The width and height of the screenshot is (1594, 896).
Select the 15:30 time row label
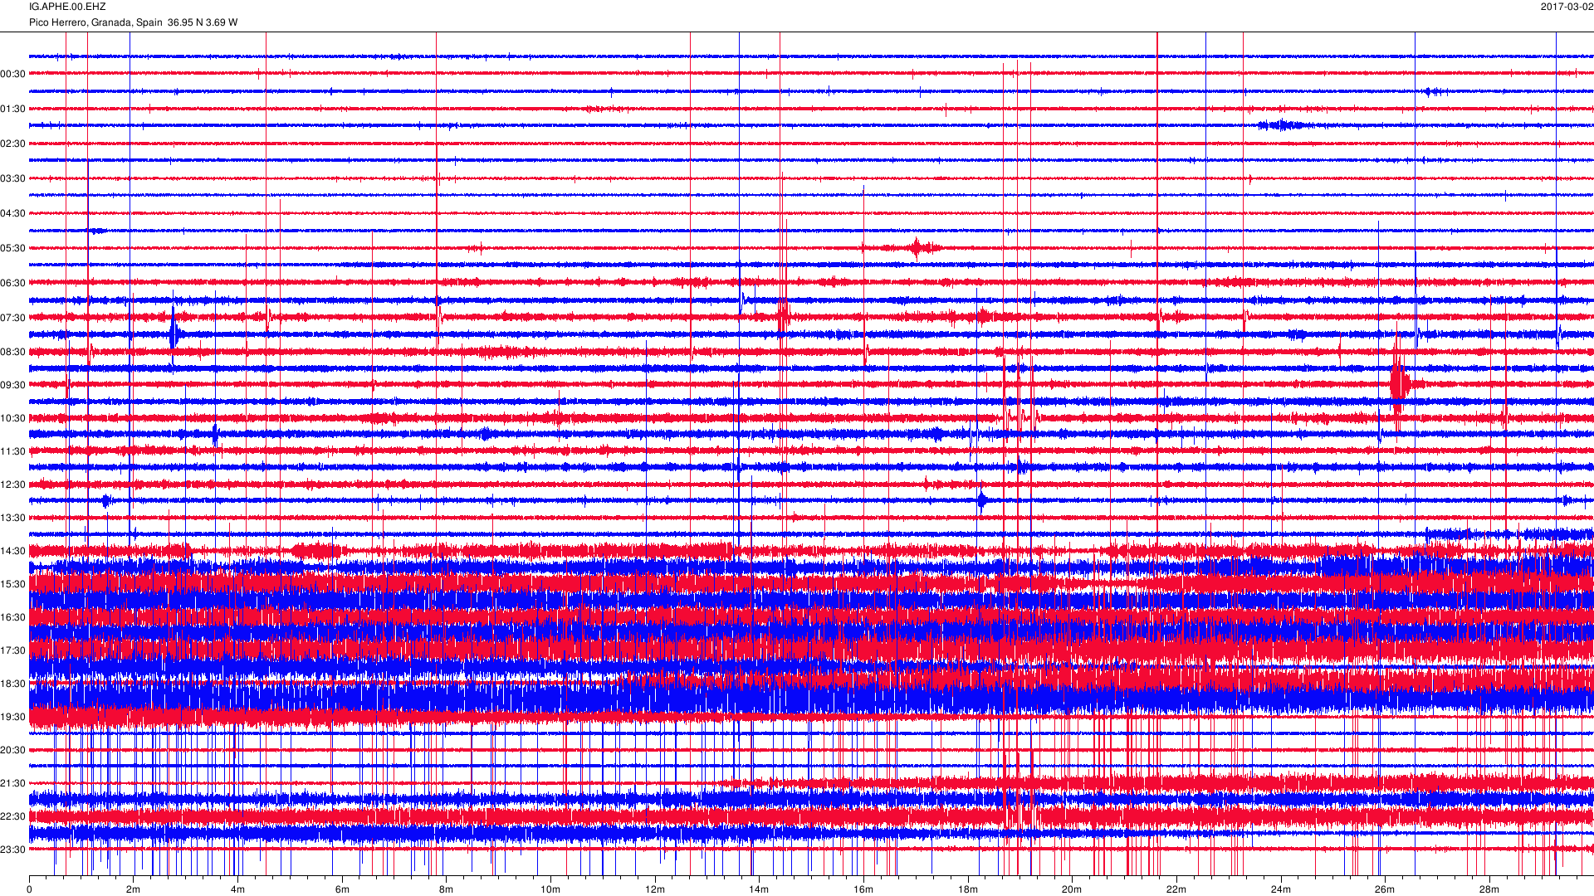(x=13, y=584)
